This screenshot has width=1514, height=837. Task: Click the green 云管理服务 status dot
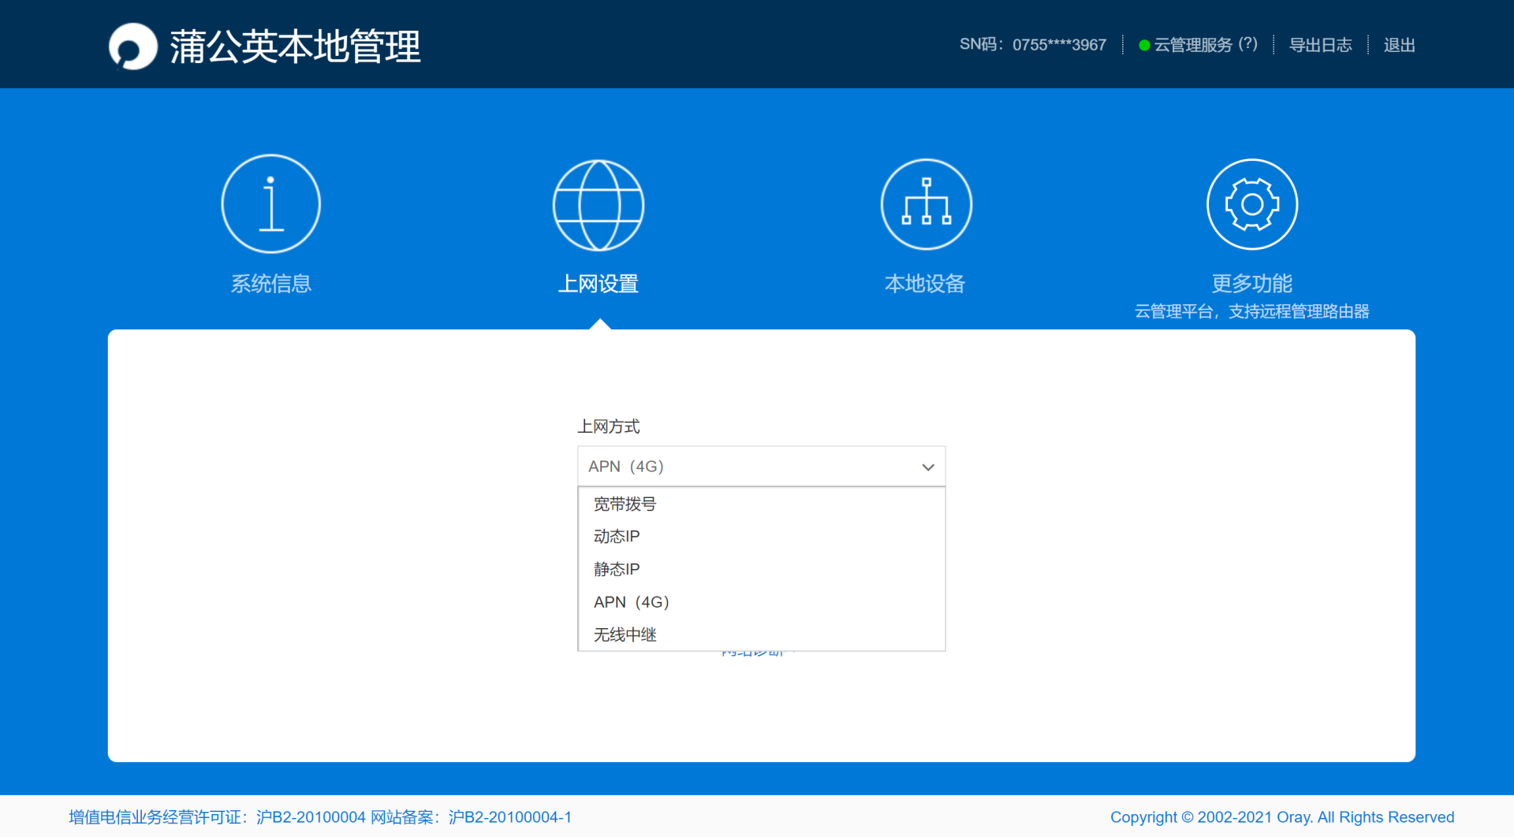click(1143, 46)
